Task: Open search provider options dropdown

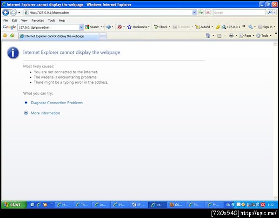Action: tap(275, 13)
